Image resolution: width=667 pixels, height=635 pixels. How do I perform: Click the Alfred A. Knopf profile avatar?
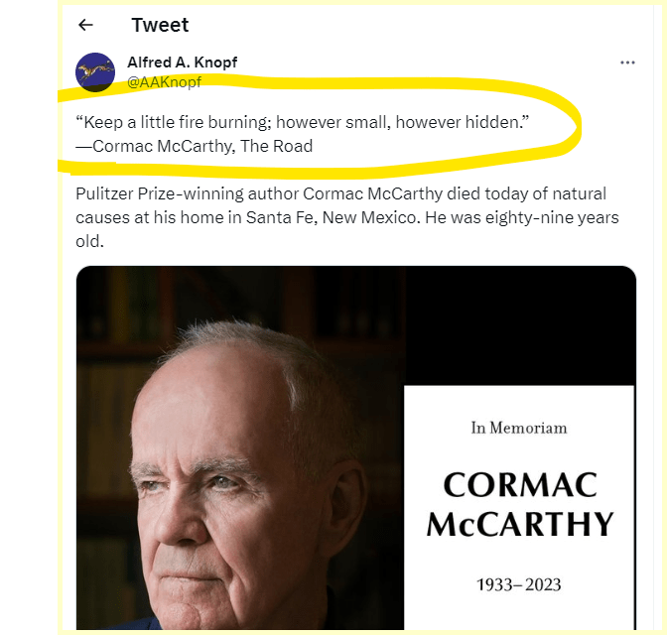pos(95,71)
